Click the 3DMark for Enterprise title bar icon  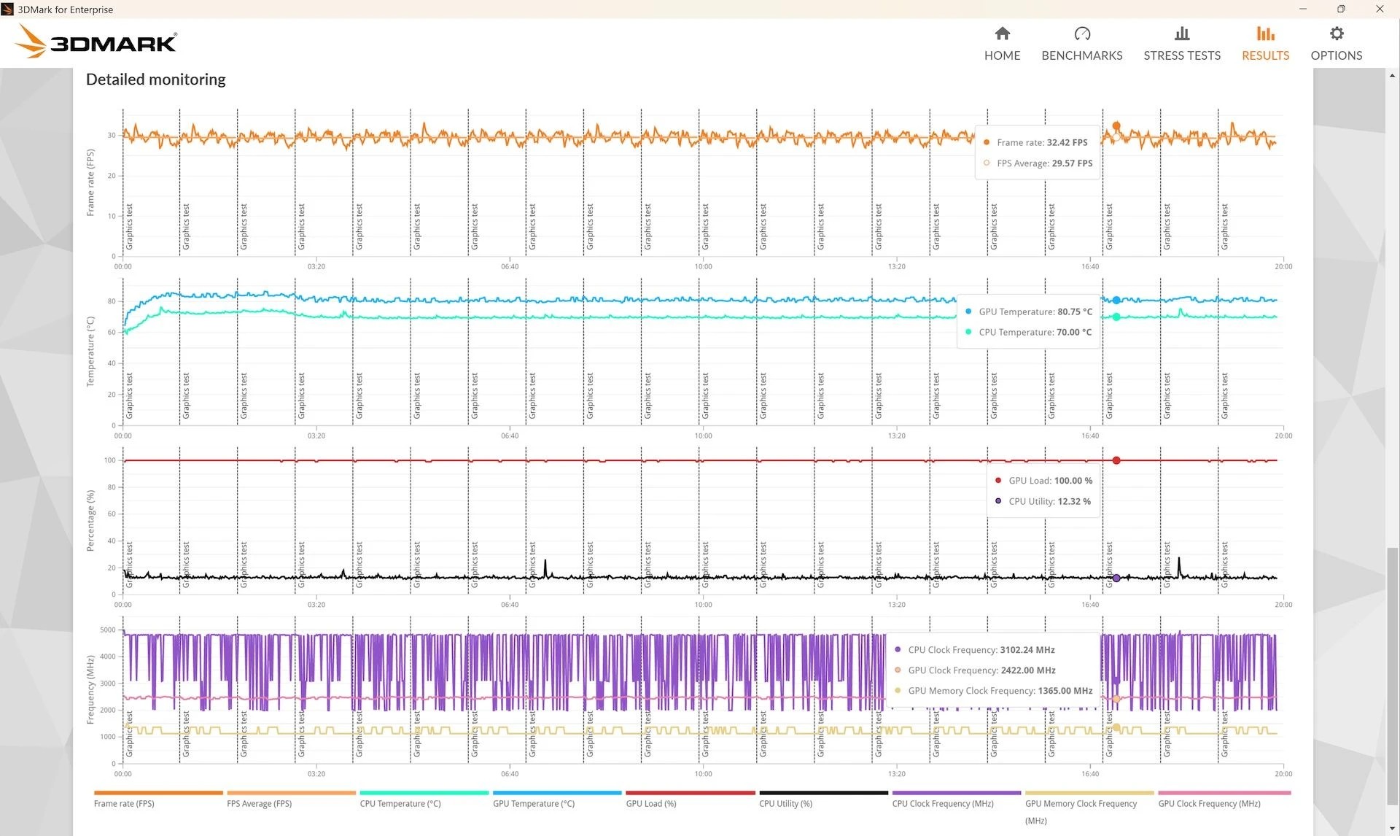[x=8, y=9]
